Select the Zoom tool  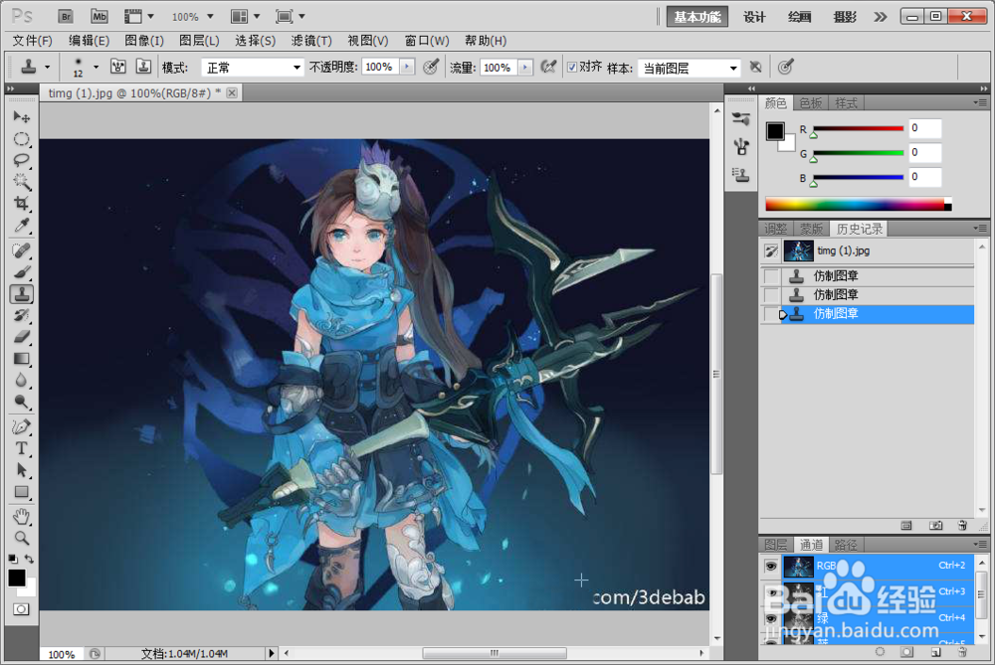[22, 538]
